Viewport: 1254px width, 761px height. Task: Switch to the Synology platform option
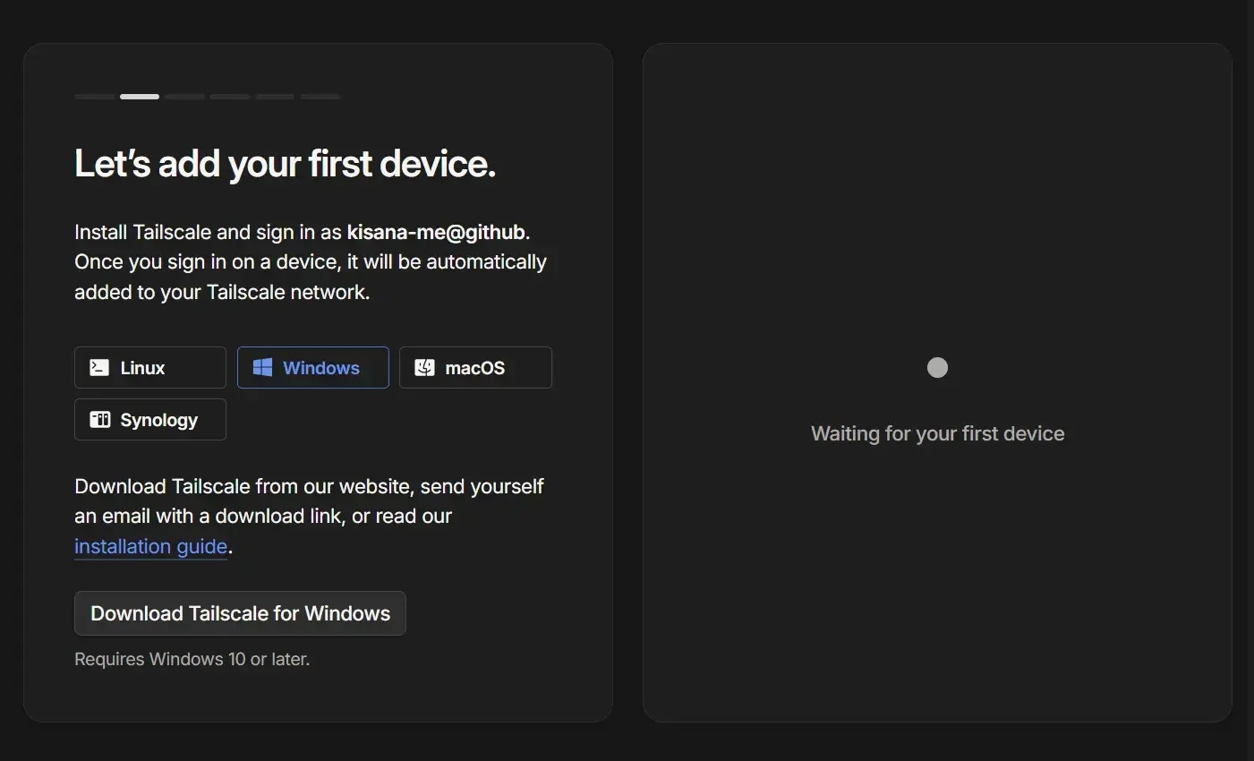(149, 420)
